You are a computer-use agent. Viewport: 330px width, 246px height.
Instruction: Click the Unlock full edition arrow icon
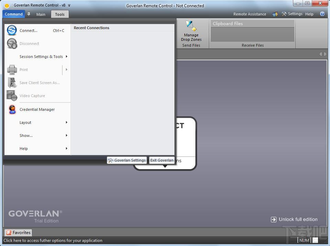274,220
